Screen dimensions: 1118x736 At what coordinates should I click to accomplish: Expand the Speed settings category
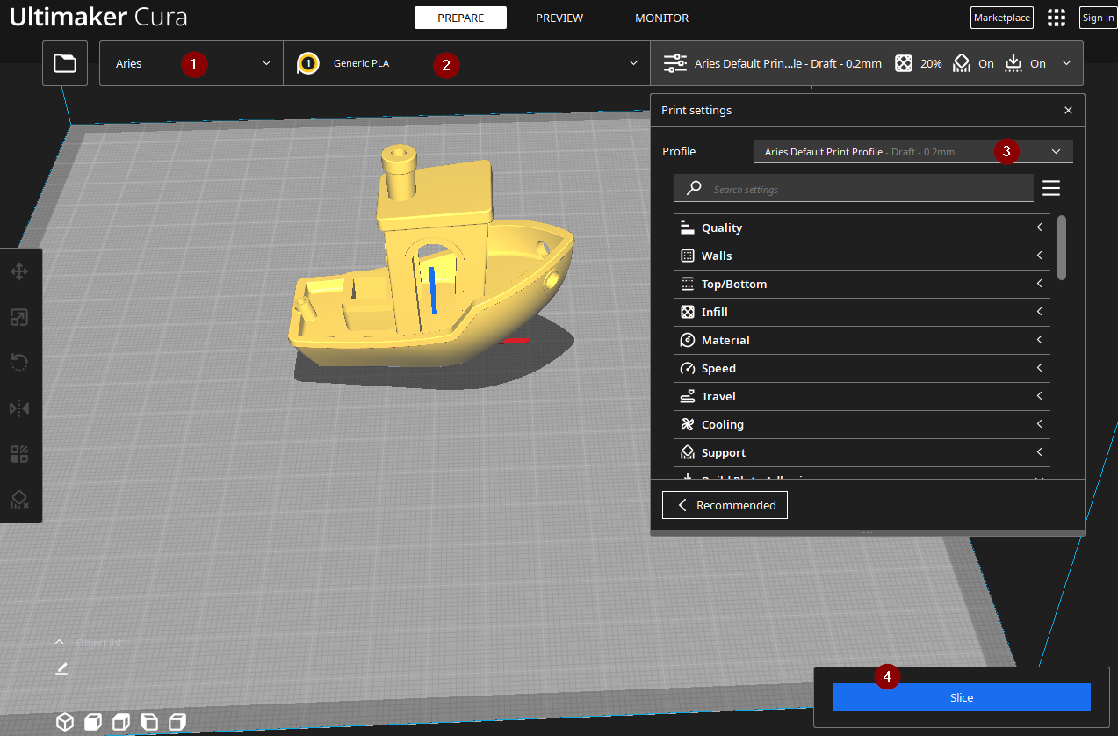point(862,369)
